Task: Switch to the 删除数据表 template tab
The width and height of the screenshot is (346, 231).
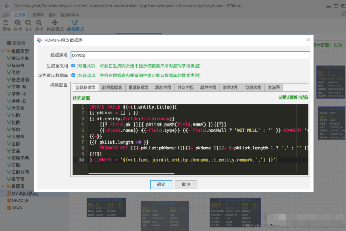Action: coord(112,87)
